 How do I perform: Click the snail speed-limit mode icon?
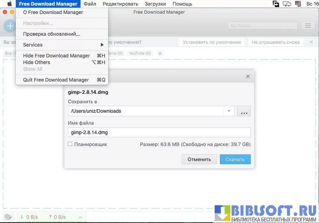click(x=8, y=217)
